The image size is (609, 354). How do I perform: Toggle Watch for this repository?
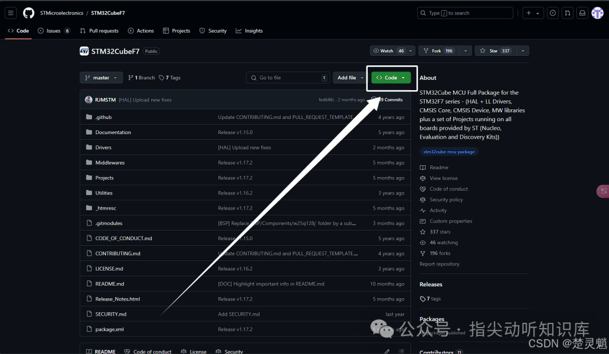(x=389, y=51)
